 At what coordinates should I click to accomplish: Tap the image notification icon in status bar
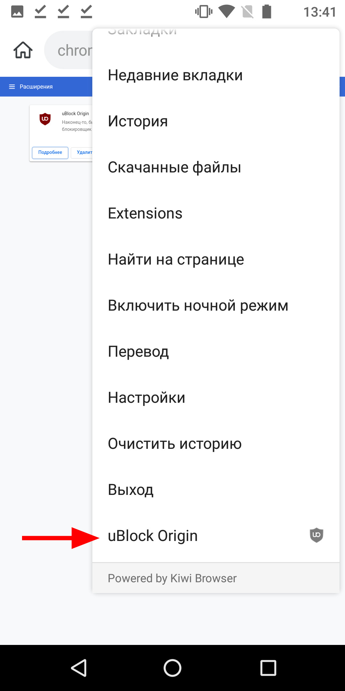point(17,12)
